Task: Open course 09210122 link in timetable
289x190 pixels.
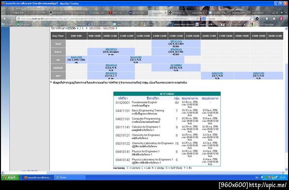Action: (111, 73)
